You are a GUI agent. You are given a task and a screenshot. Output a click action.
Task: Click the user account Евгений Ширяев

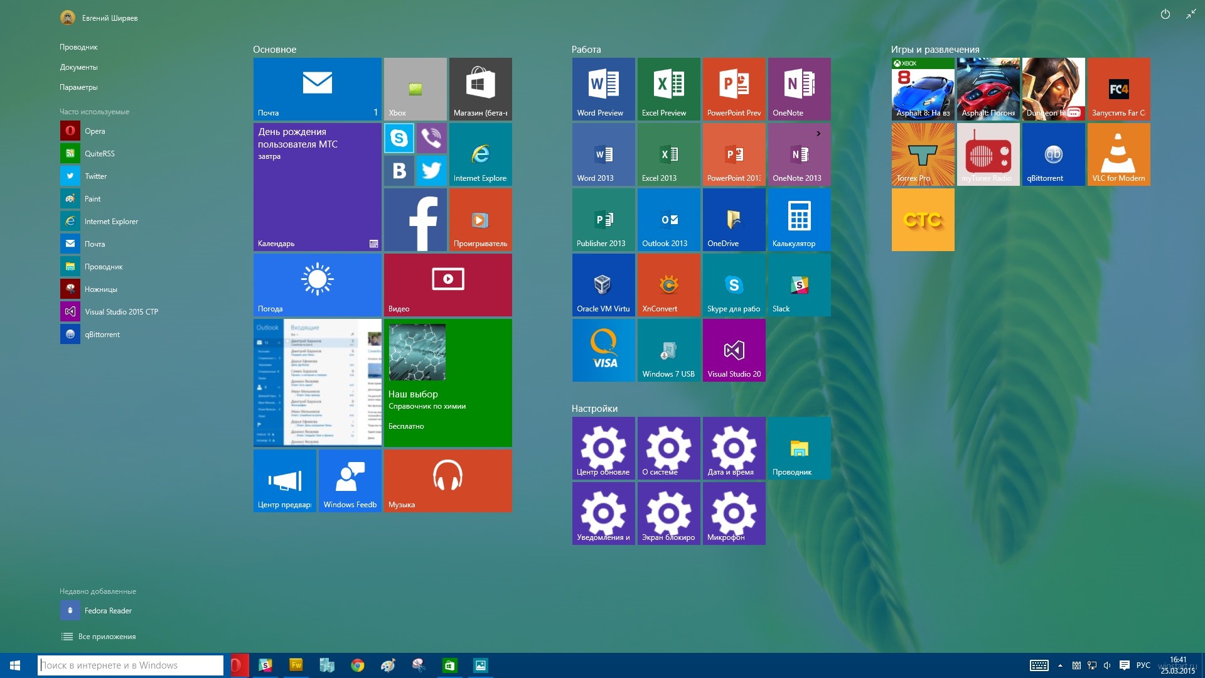click(99, 18)
